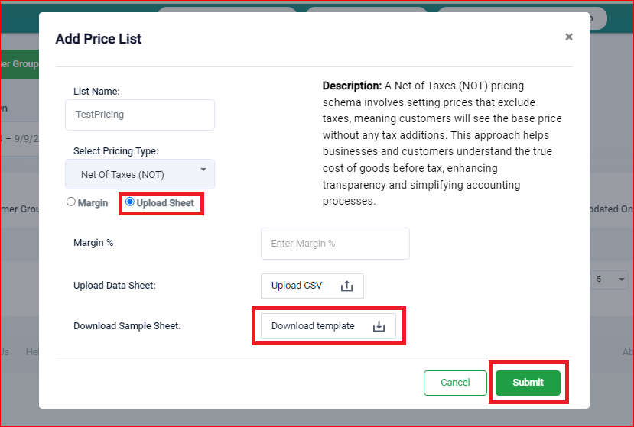
Task: Select the Margin radio button
Action: click(x=71, y=202)
